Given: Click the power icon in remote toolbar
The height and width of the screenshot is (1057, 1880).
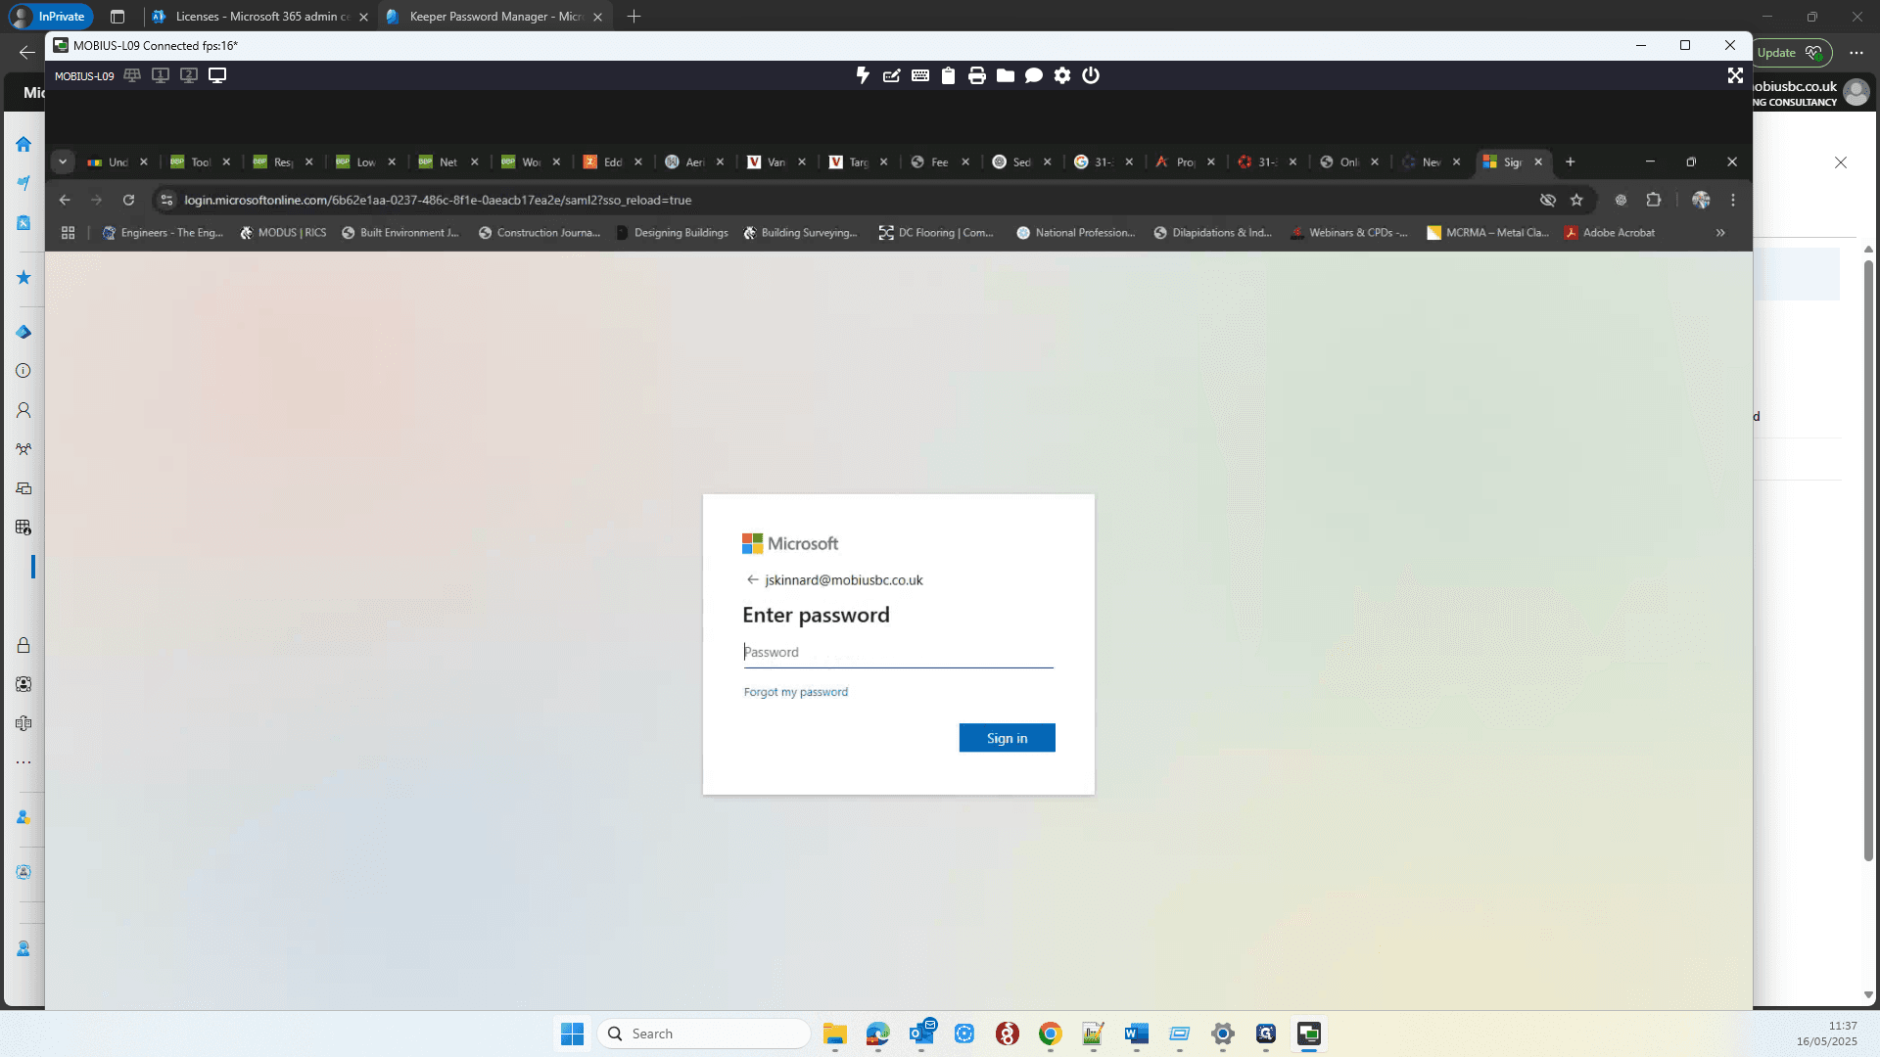Looking at the screenshot, I should click(x=1091, y=75).
